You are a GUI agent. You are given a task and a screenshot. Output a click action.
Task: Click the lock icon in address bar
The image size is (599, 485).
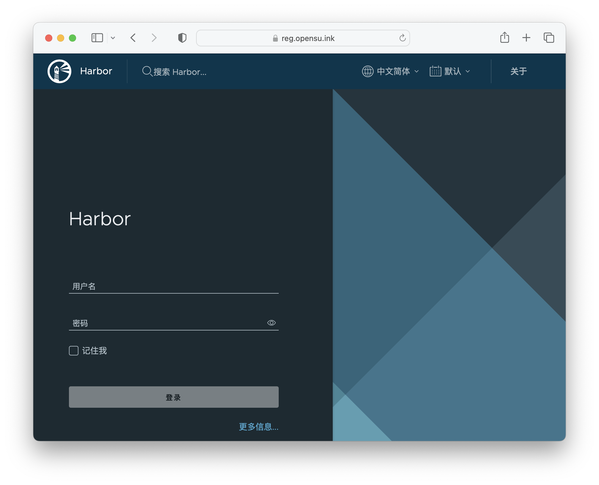click(275, 38)
